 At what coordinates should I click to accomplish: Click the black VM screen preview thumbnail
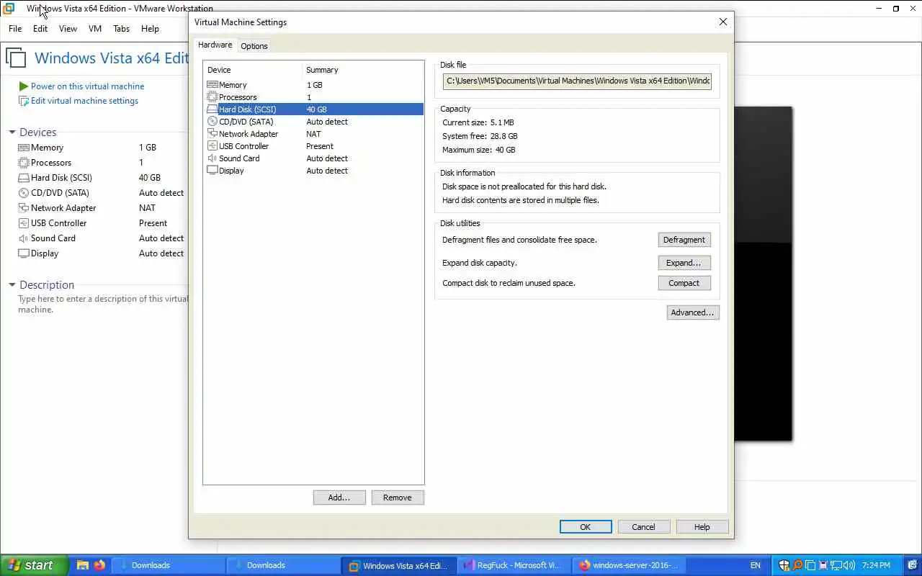[764, 274]
